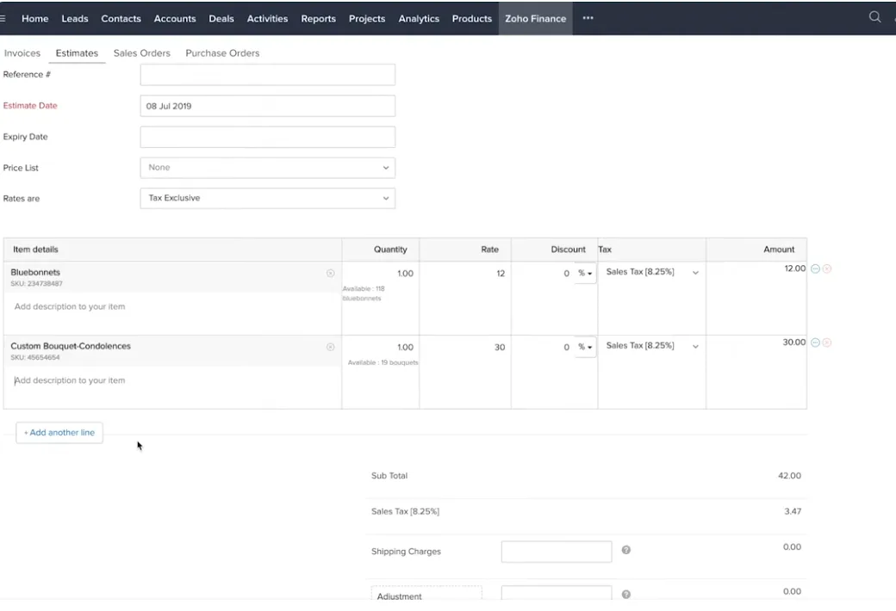Click the Add another line button
This screenshot has height=611, width=896.
coord(59,433)
